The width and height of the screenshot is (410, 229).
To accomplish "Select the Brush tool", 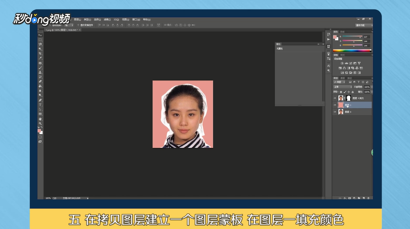I will pos(40,68).
